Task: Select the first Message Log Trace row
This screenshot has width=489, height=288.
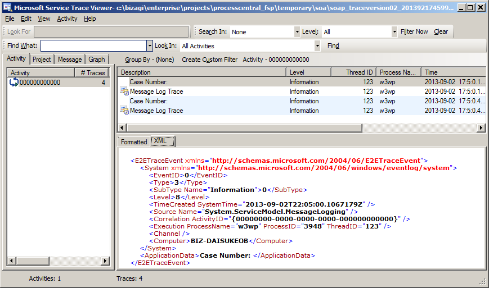Action: (302, 92)
